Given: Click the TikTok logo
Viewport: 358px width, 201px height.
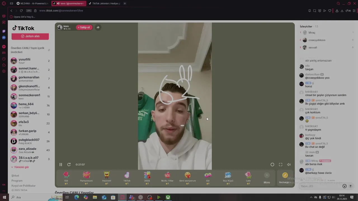Looking at the screenshot, I should point(23,28).
